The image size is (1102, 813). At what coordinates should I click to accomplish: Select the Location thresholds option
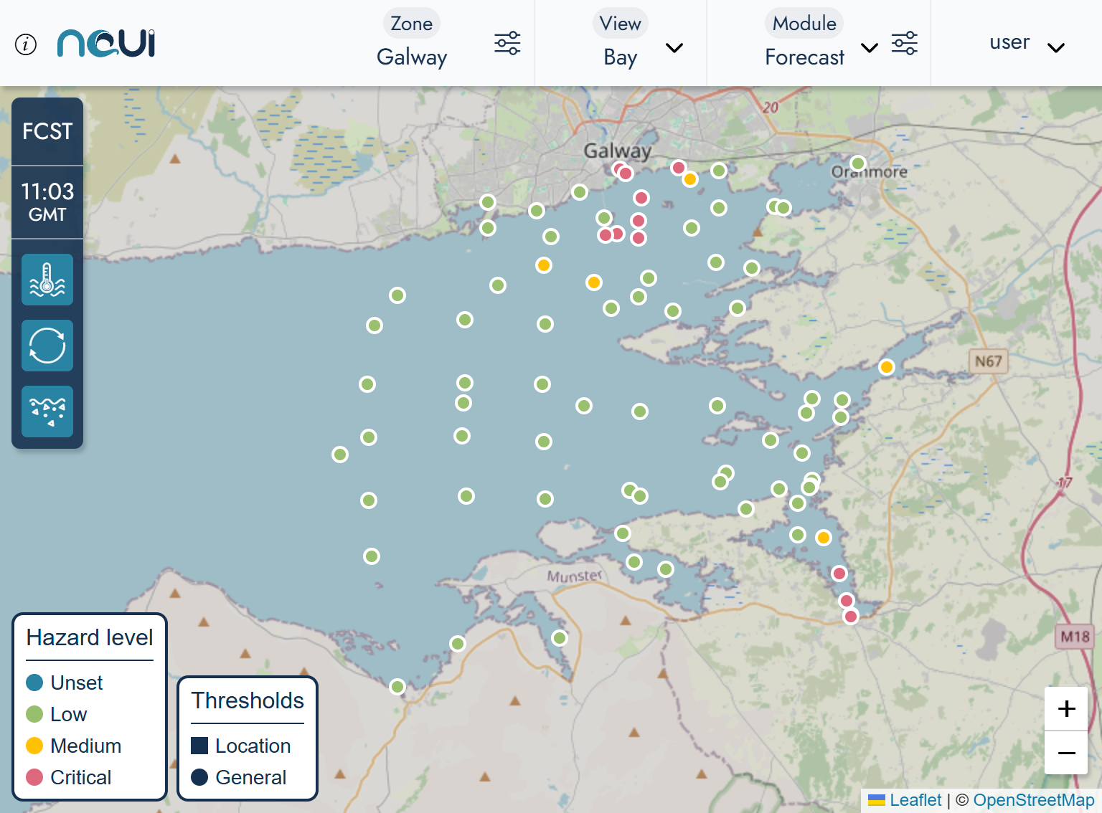(x=241, y=746)
